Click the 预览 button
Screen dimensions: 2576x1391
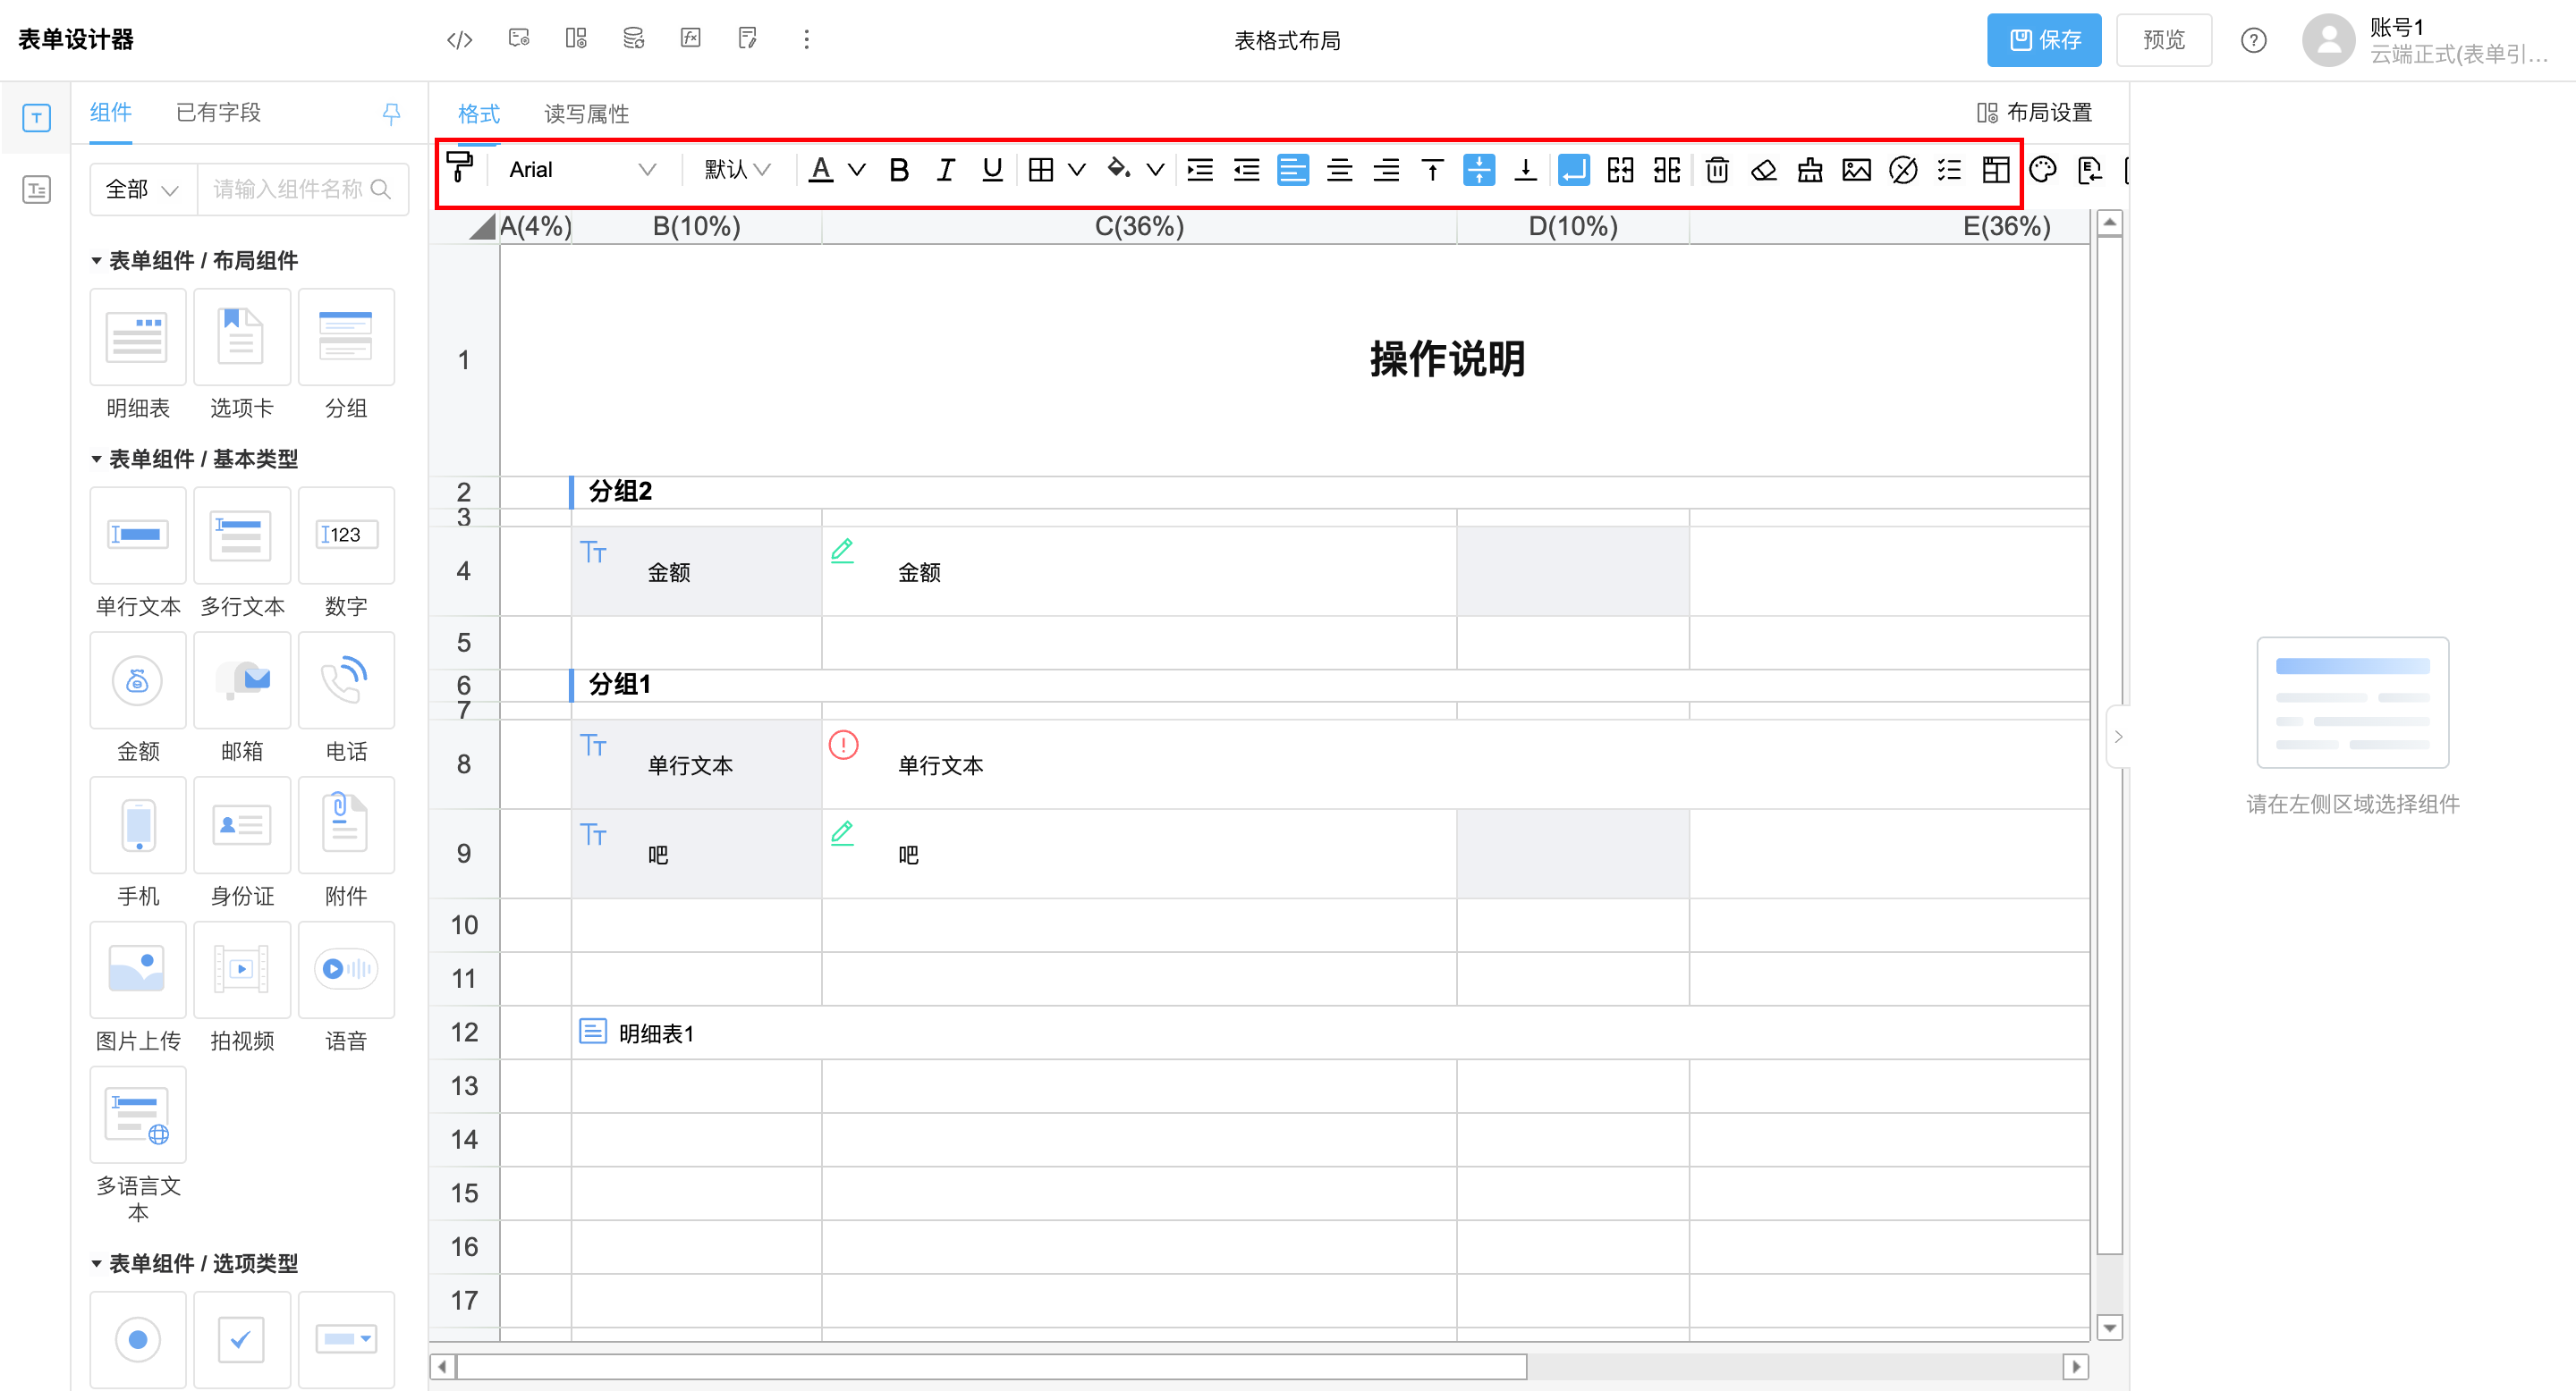tap(2164, 40)
